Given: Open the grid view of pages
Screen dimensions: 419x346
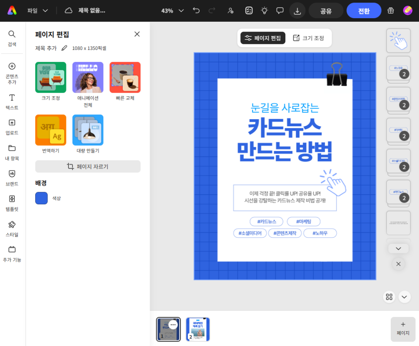Looking at the screenshot, I should (389, 297).
